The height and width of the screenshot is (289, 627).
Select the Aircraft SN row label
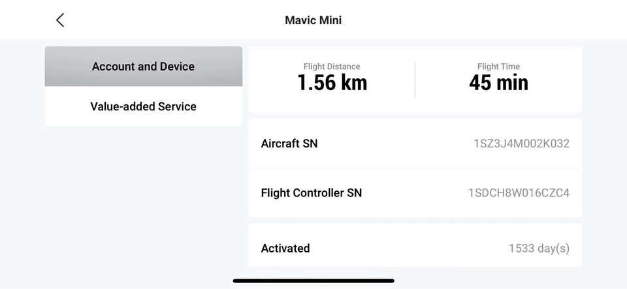289,144
